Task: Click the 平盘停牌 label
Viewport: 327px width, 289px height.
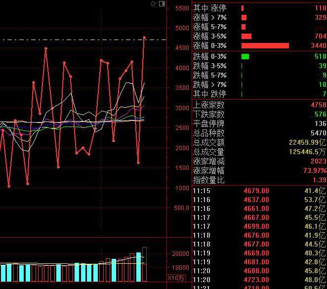Action: 208,124
